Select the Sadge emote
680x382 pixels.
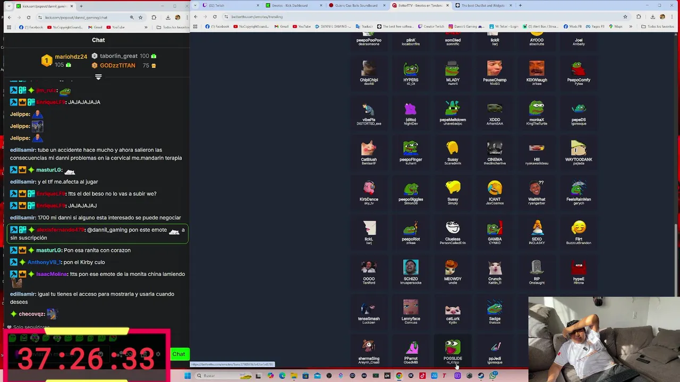(495, 312)
